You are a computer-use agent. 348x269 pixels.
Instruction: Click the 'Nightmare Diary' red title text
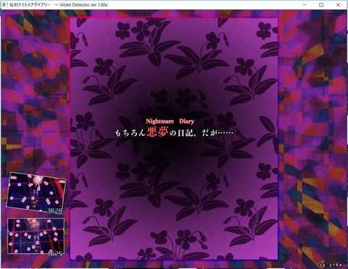tap(170, 121)
